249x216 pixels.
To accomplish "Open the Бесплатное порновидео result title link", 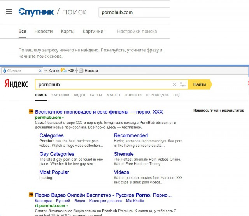I will 99,112.
